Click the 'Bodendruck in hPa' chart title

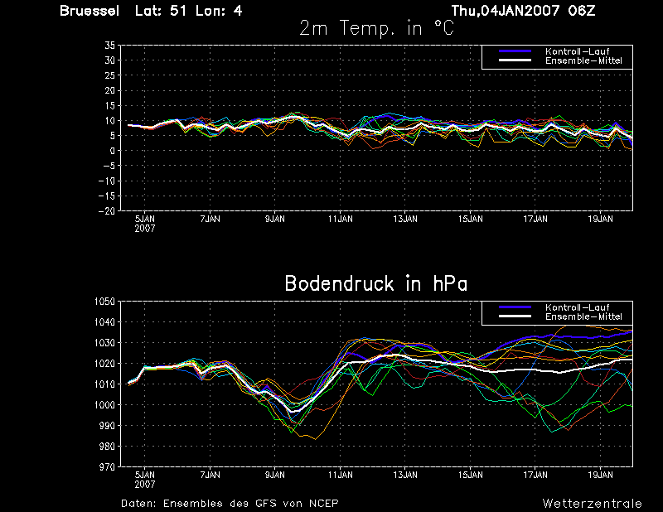click(x=376, y=283)
